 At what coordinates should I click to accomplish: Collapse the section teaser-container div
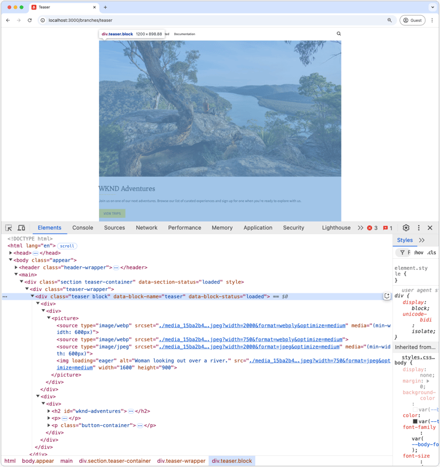click(x=22, y=282)
